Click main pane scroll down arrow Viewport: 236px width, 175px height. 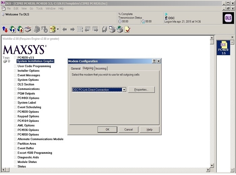coord(212,166)
